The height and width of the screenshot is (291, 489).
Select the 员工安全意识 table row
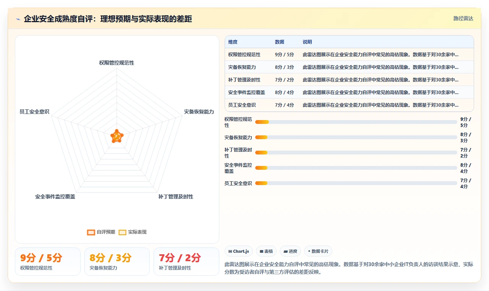click(349, 105)
